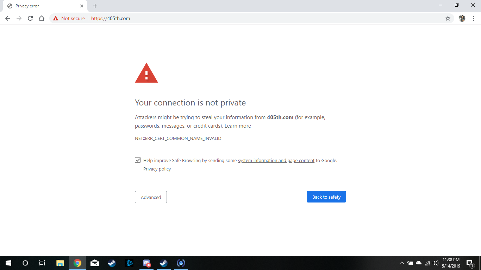Open Cortana search circle on taskbar
481x270 pixels.
[x=25, y=263]
